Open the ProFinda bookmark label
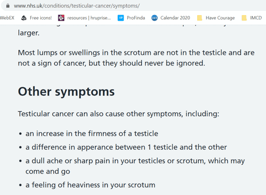 (136, 18)
